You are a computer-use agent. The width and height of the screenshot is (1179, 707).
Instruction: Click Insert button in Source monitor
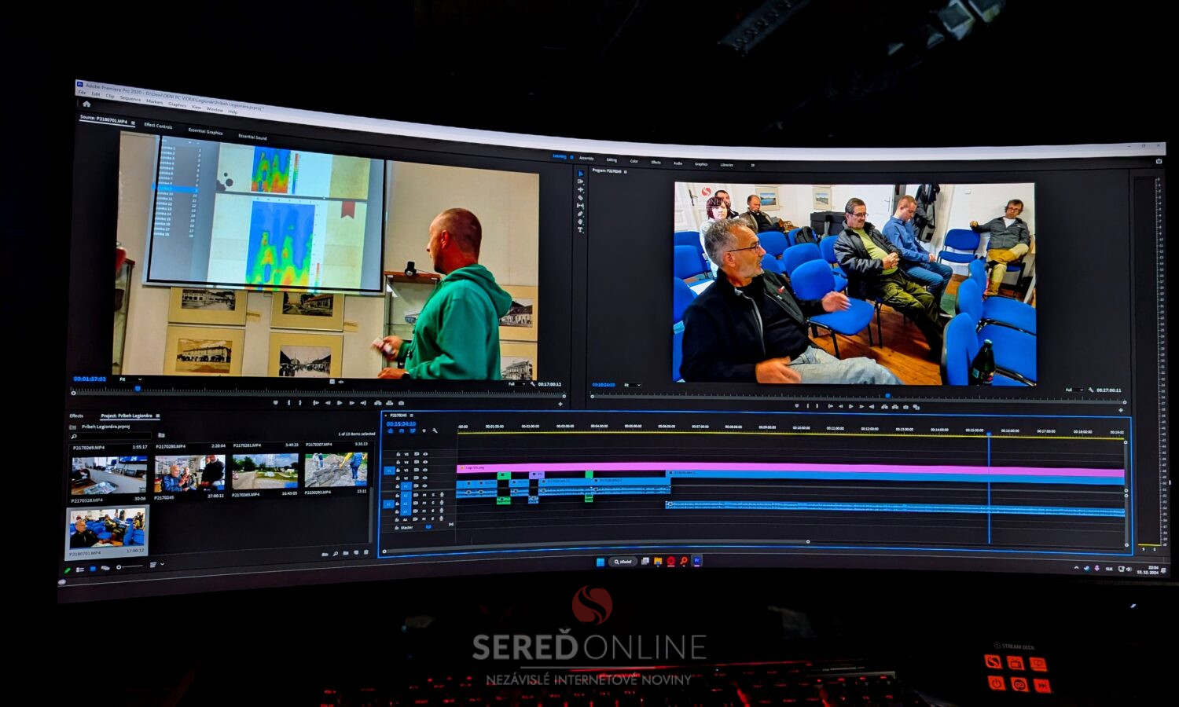(x=378, y=403)
